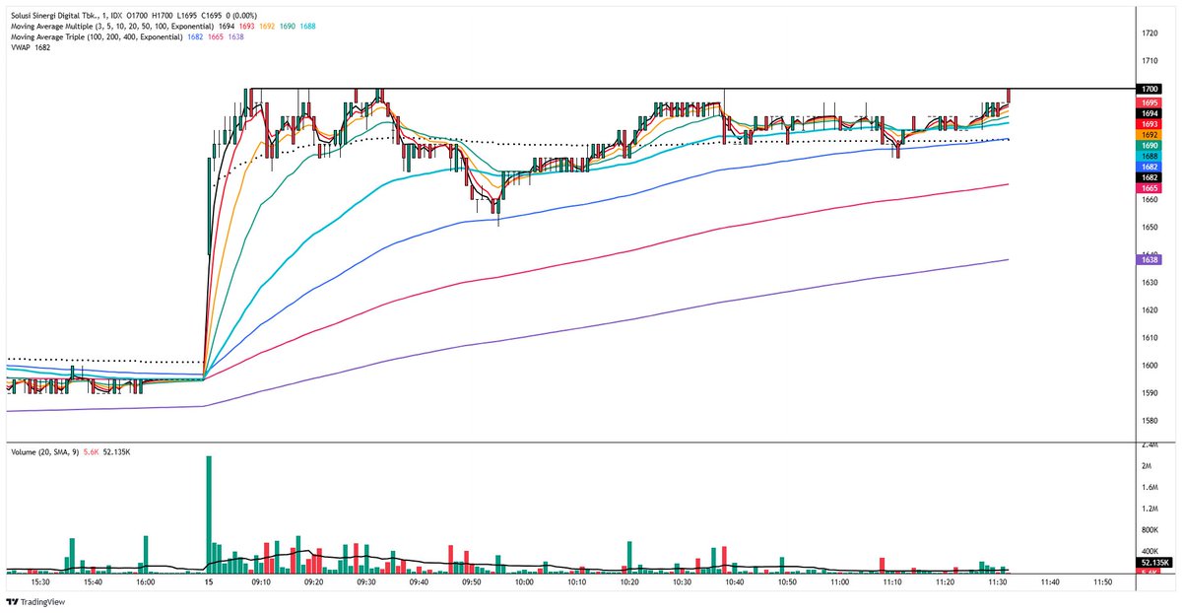Viewport: 1182px width, 613px height.
Task: Click the 1580 price axis tick
Action: click(x=1149, y=420)
